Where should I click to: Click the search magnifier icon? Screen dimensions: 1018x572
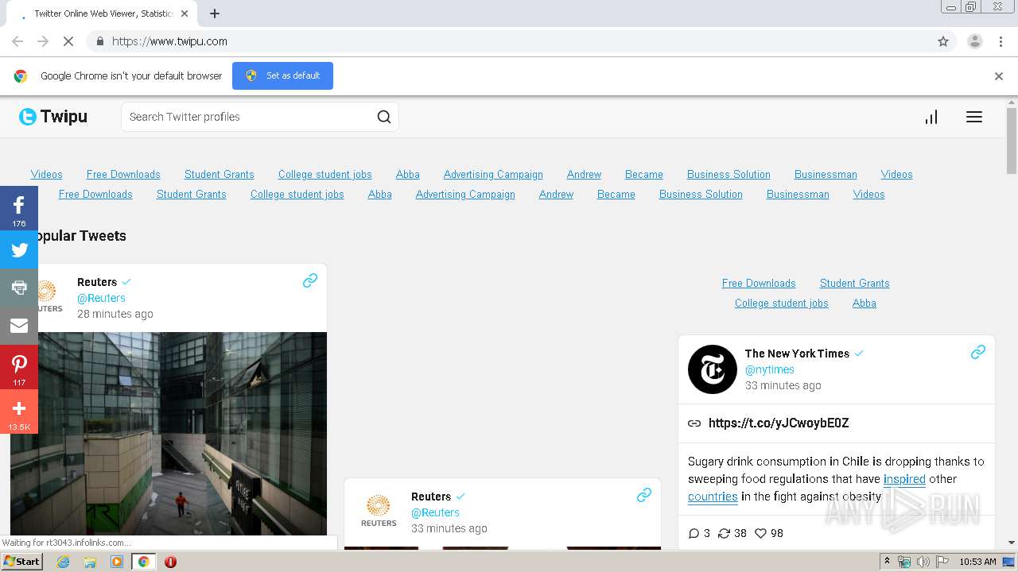(384, 117)
